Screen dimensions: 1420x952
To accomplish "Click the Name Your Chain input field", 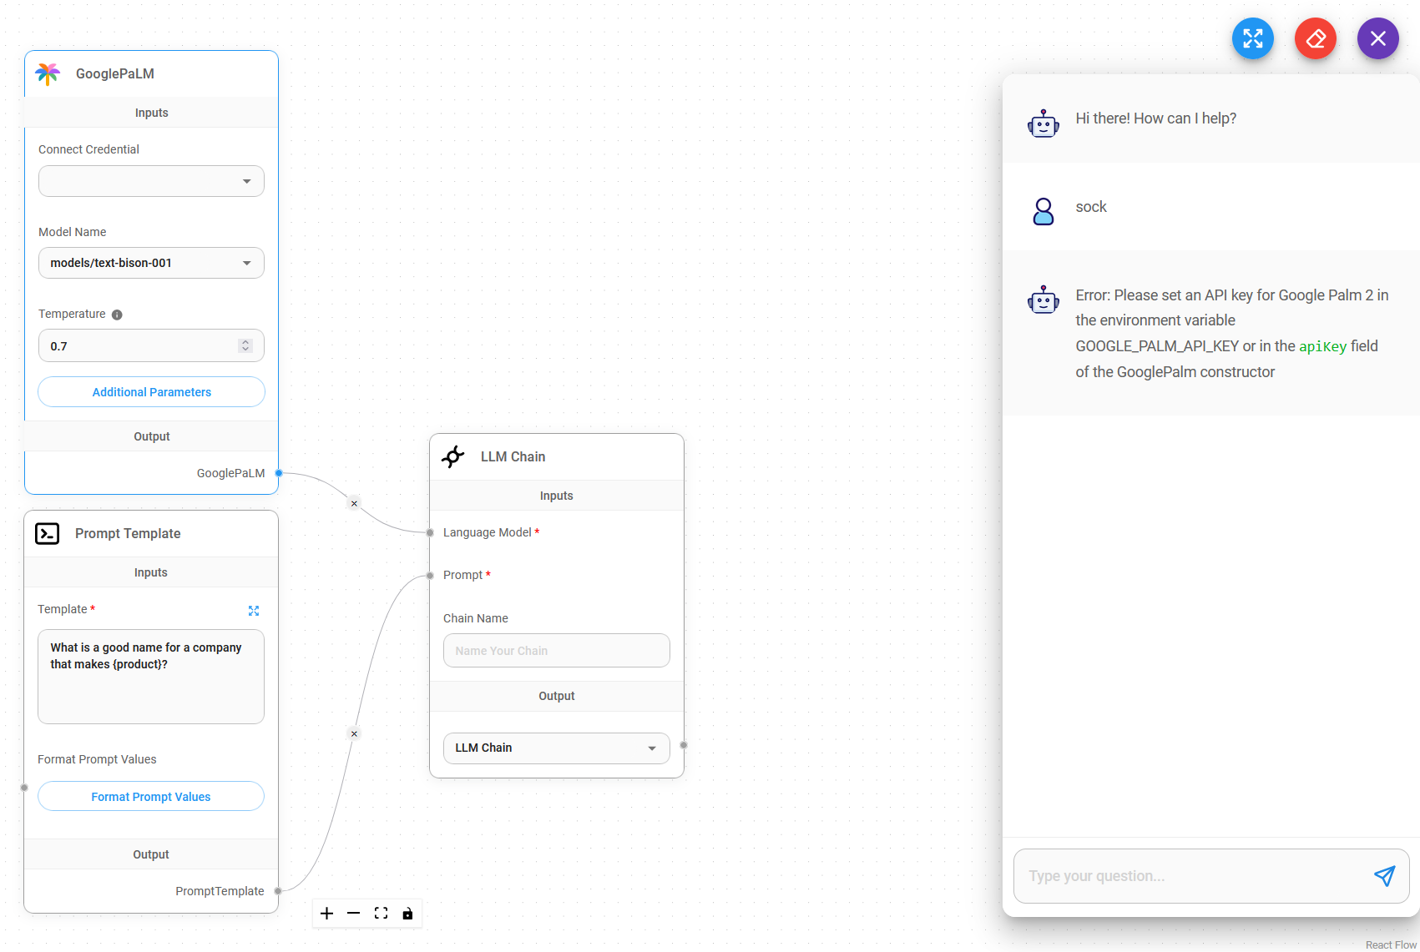I will pyautogui.click(x=556, y=651).
